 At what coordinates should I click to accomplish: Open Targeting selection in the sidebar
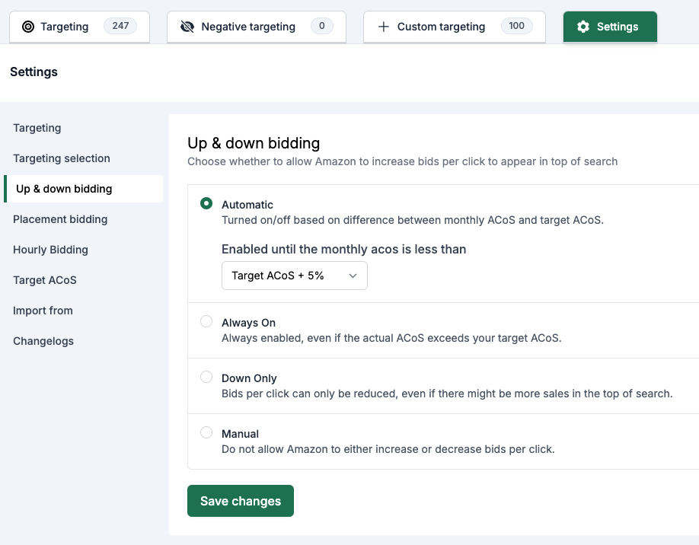click(62, 158)
